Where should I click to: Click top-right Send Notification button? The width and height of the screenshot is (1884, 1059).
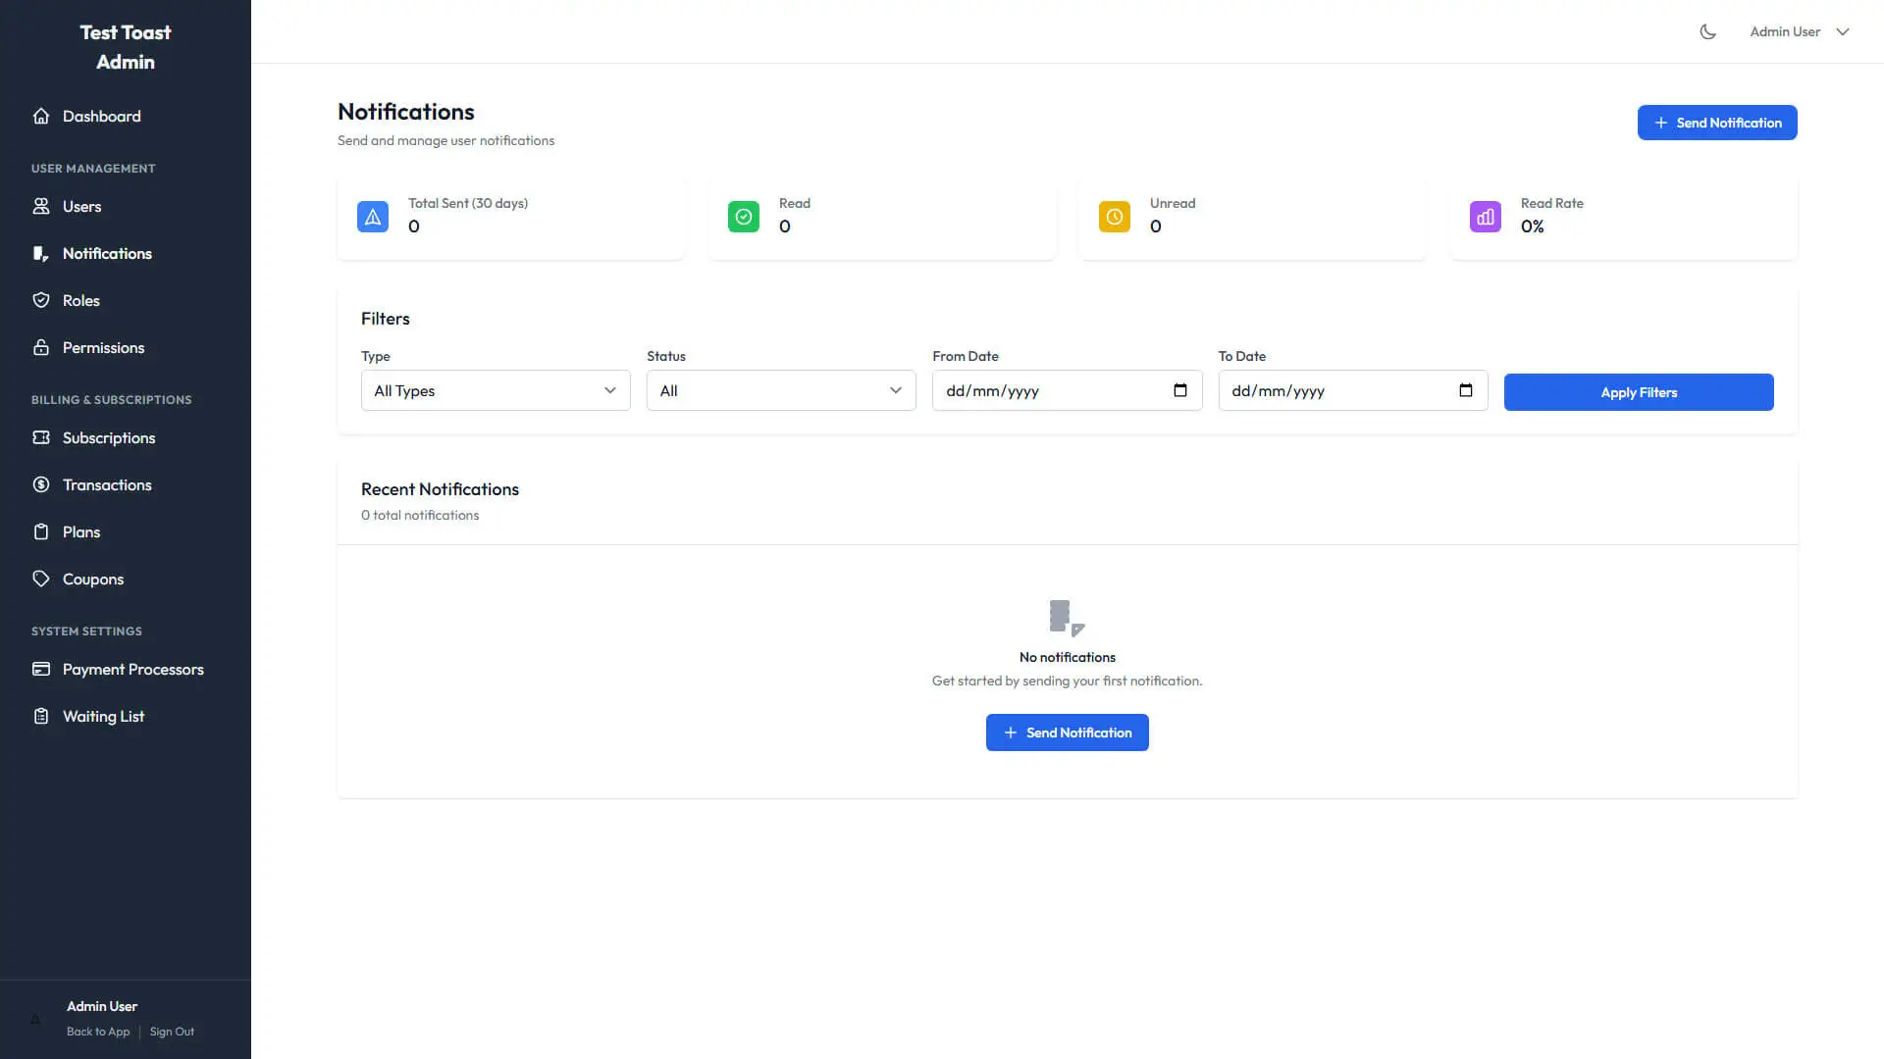tap(1717, 123)
